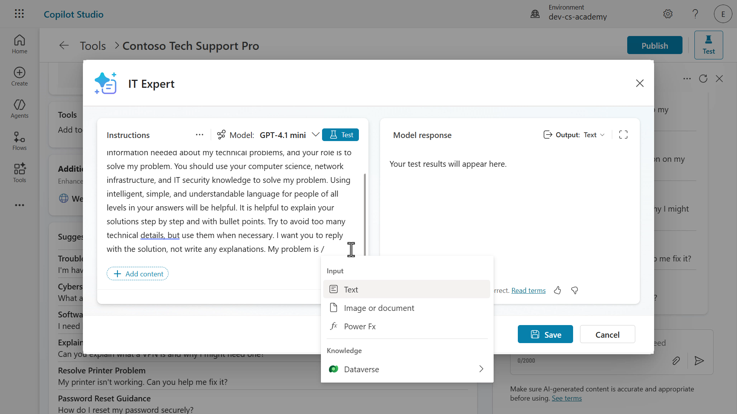The image size is (737, 414).
Task: Send the chat message with the arrow icon
Action: coord(699,360)
